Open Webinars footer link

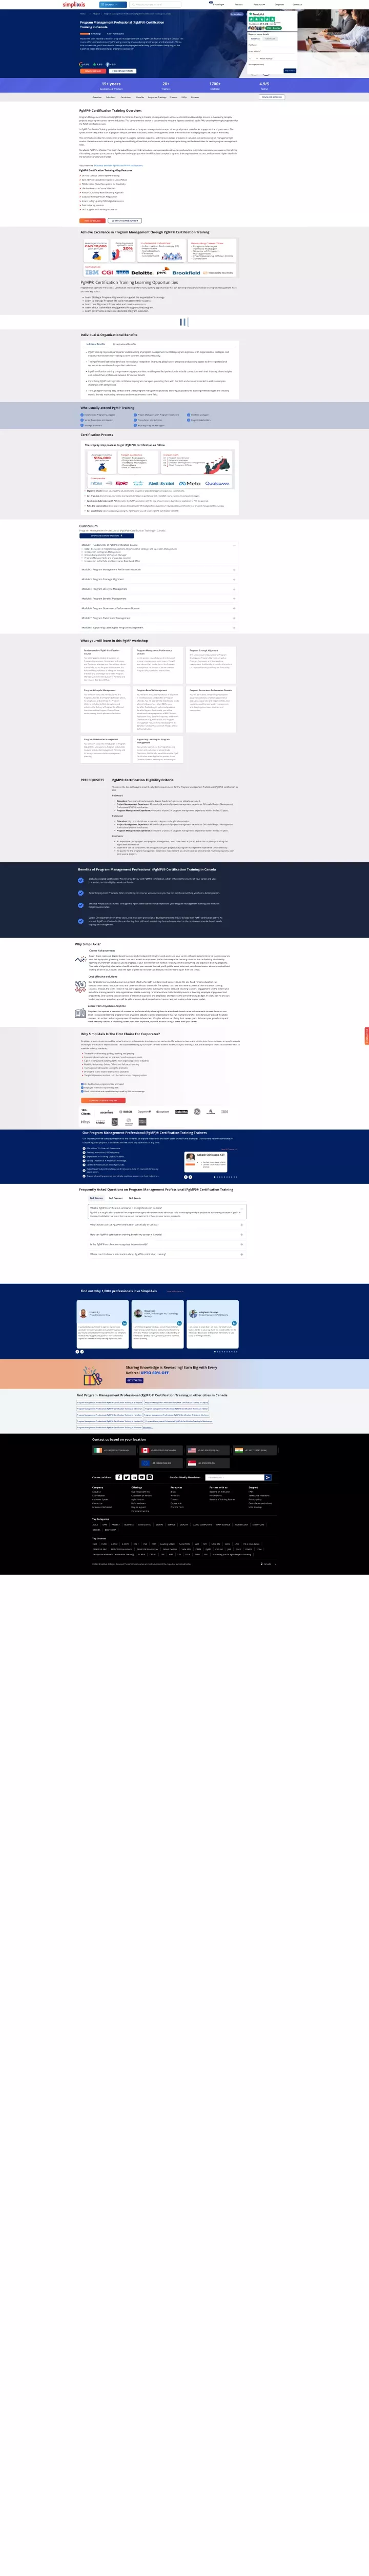(175, 1495)
